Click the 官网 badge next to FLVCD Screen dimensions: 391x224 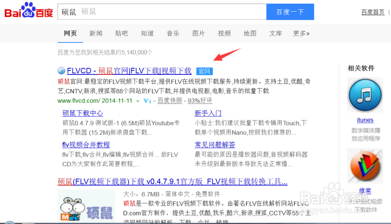(204, 71)
